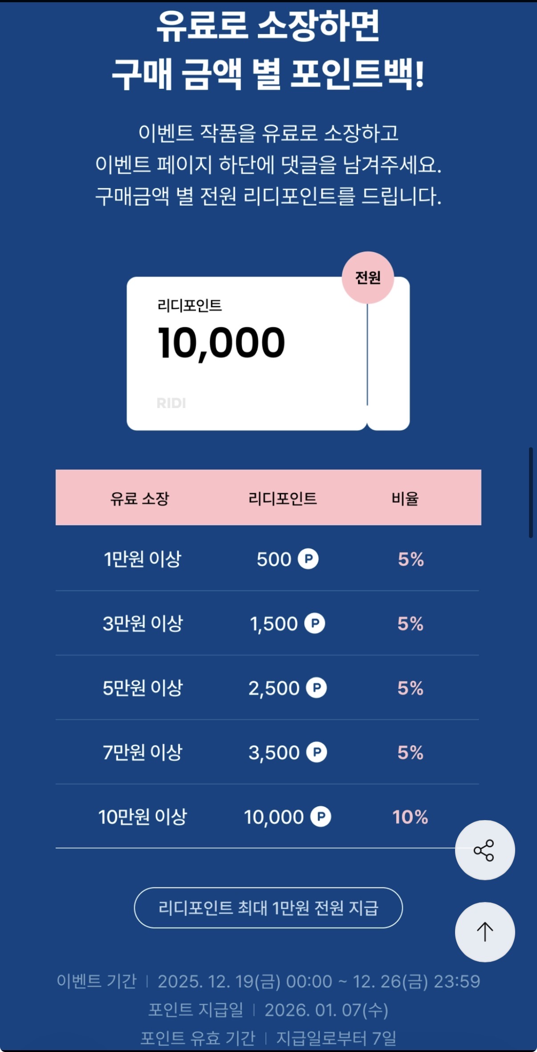Click the P point icon beside 1,500
Screen dimensions: 537x1052
coord(315,623)
